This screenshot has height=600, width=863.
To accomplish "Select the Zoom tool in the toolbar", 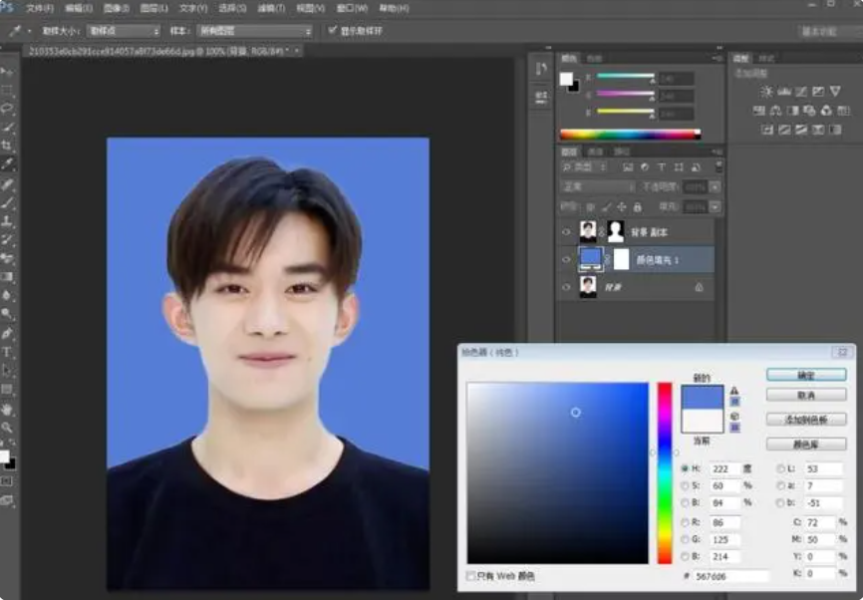I will pyautogui.click(x=7, y=428).
